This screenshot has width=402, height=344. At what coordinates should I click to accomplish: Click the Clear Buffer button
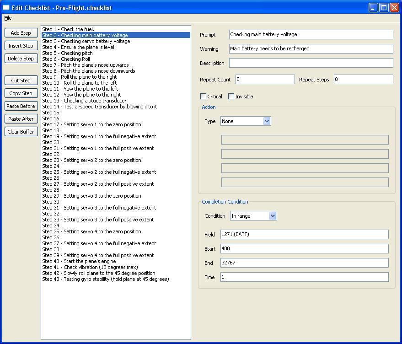21,131
